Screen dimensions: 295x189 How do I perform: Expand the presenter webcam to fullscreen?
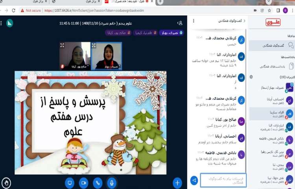[x=94, y=45]
